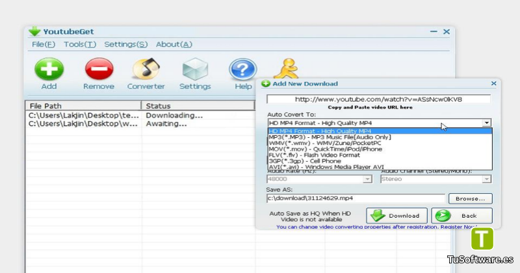Viewport: 520px width, 273px height.
Task: Open the Tools(T) menu
Action: (80, 44)
